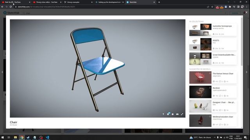Open File Explorer from the taskbar
Screen dimensions: 250x140
coord(15,137)
